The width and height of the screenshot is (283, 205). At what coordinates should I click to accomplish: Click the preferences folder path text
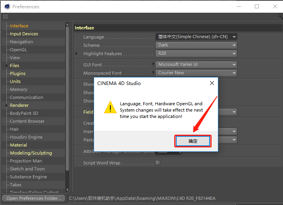142,198
